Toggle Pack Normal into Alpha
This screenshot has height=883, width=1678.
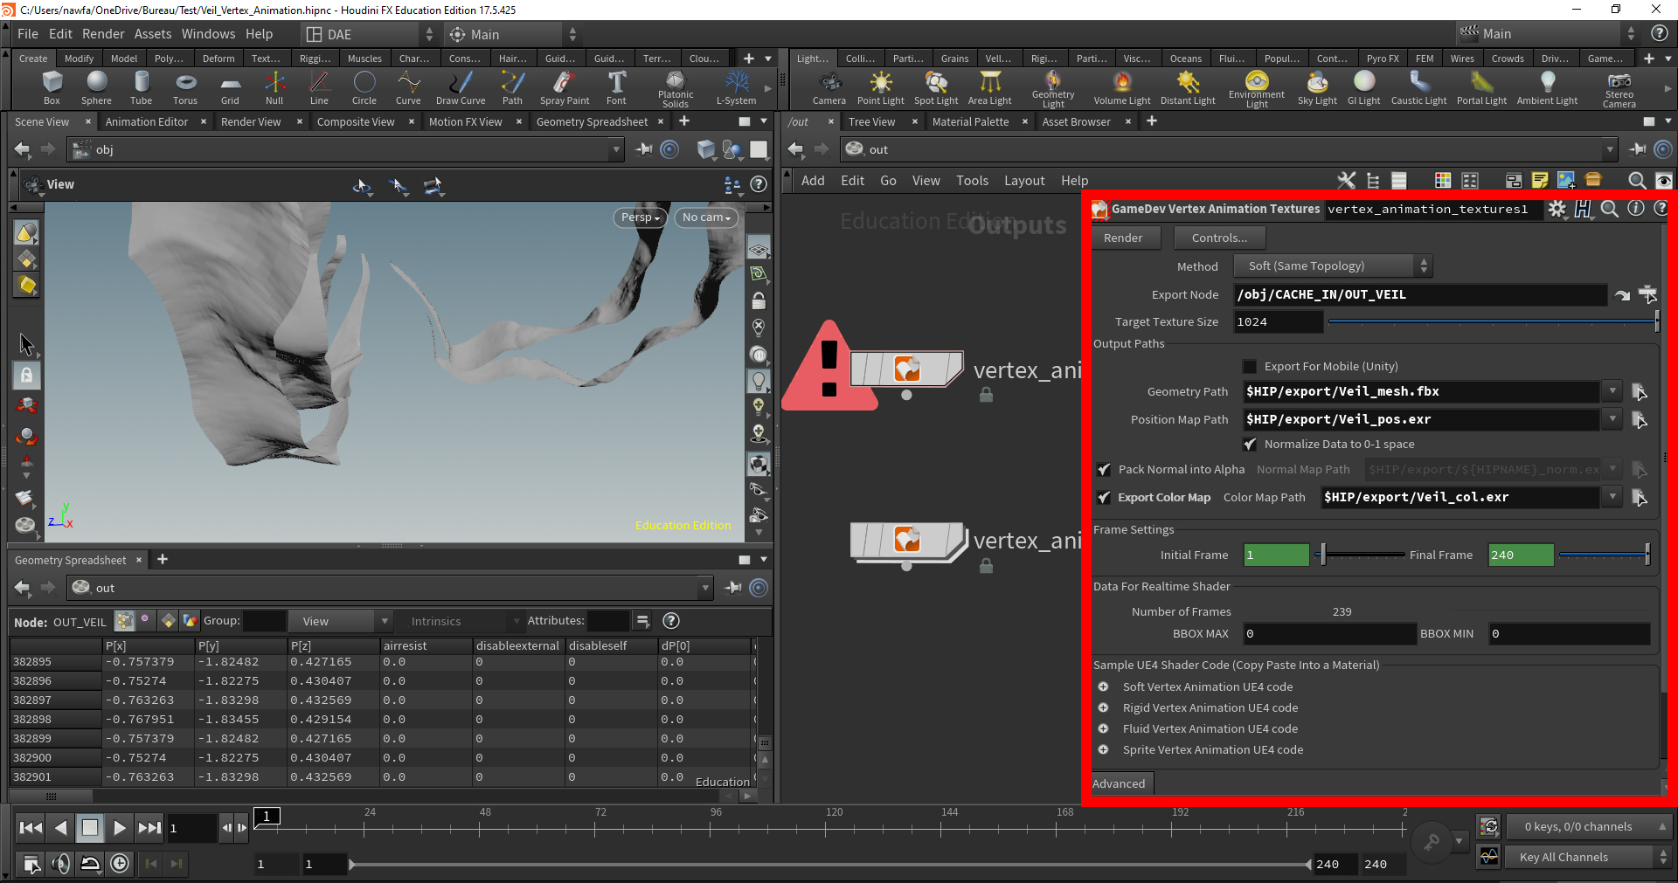point(1104,470)
